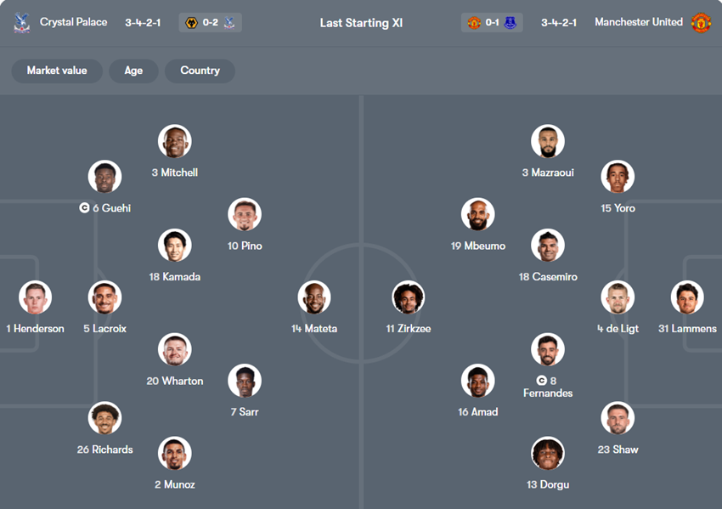Toggle the Age filter chip
This screenshot has height=509, width=722.
click(133, 71)
